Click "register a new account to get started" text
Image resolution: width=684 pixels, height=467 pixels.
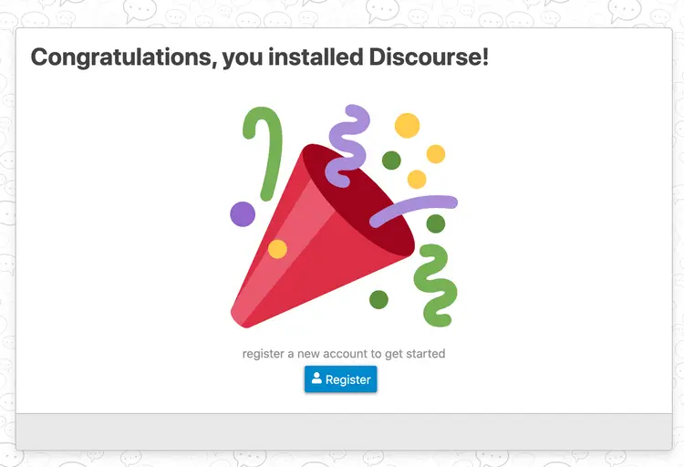[344, 354]
